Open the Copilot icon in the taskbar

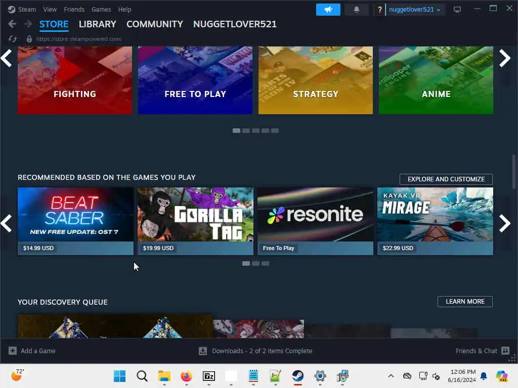[502, 376]
